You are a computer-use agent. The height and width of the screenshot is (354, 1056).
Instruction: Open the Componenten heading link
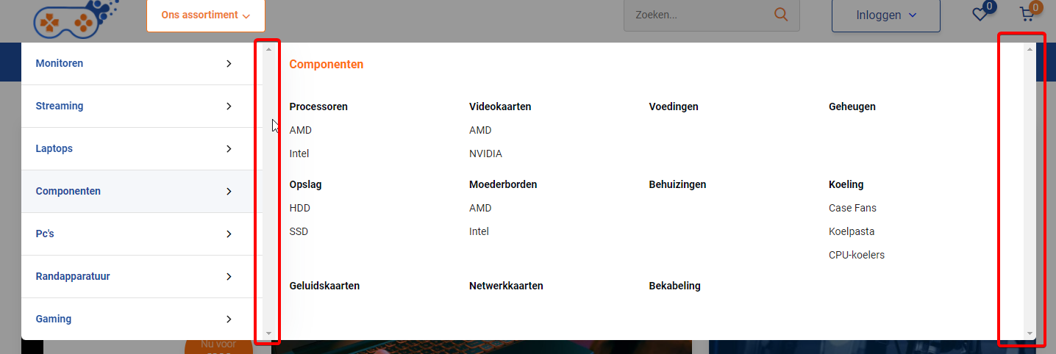(326, 65)
